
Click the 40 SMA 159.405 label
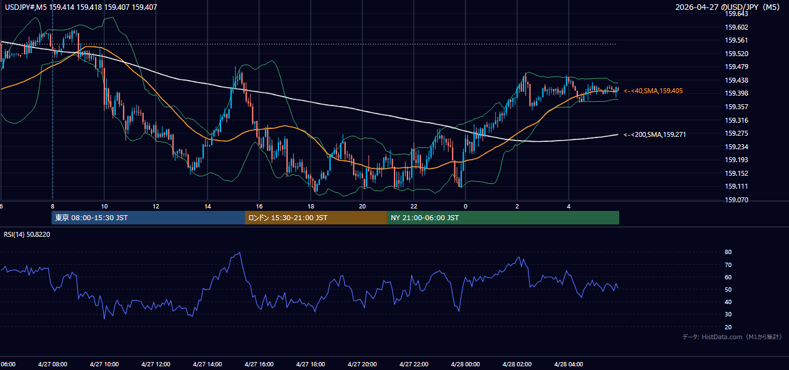(653, 91)
